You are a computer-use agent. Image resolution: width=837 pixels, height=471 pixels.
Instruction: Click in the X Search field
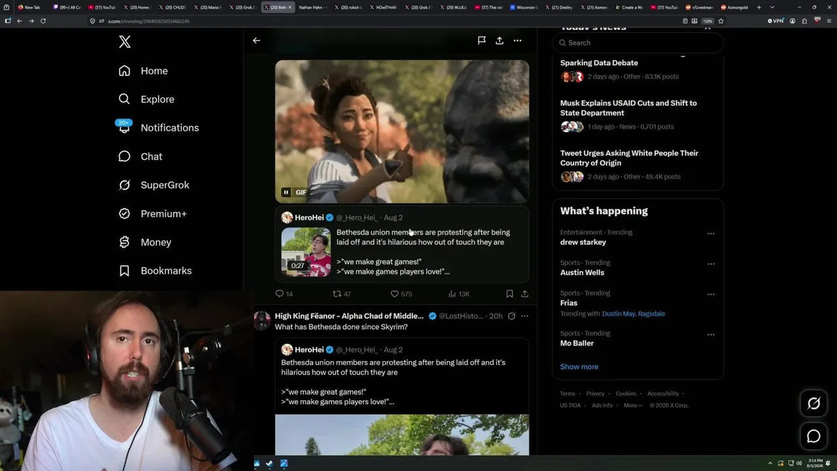point(638,43)
